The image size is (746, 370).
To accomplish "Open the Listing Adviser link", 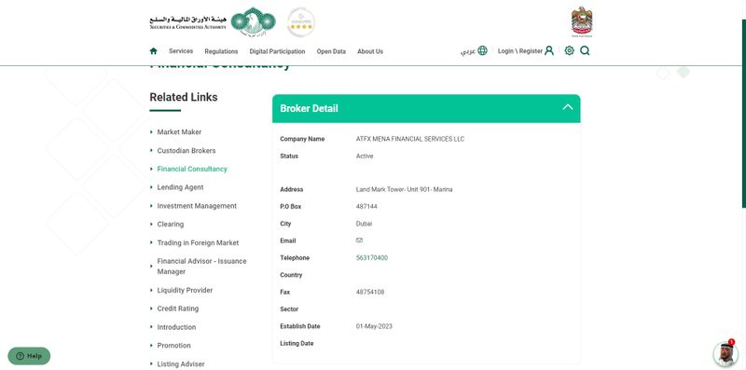I will tap(181, 363).
